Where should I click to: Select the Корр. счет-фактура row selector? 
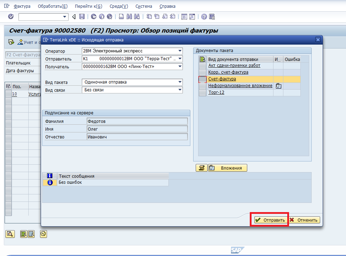[202, 73]
